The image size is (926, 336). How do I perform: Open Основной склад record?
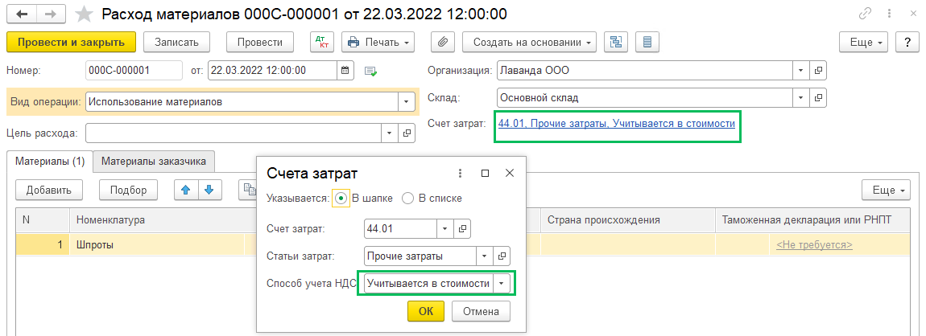[x=818, y=97]
